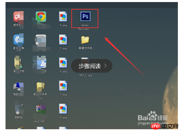The height and width of the screenshot is (133, 182).
Task: Select the 6.png file icon
Action: click(63, 63)
